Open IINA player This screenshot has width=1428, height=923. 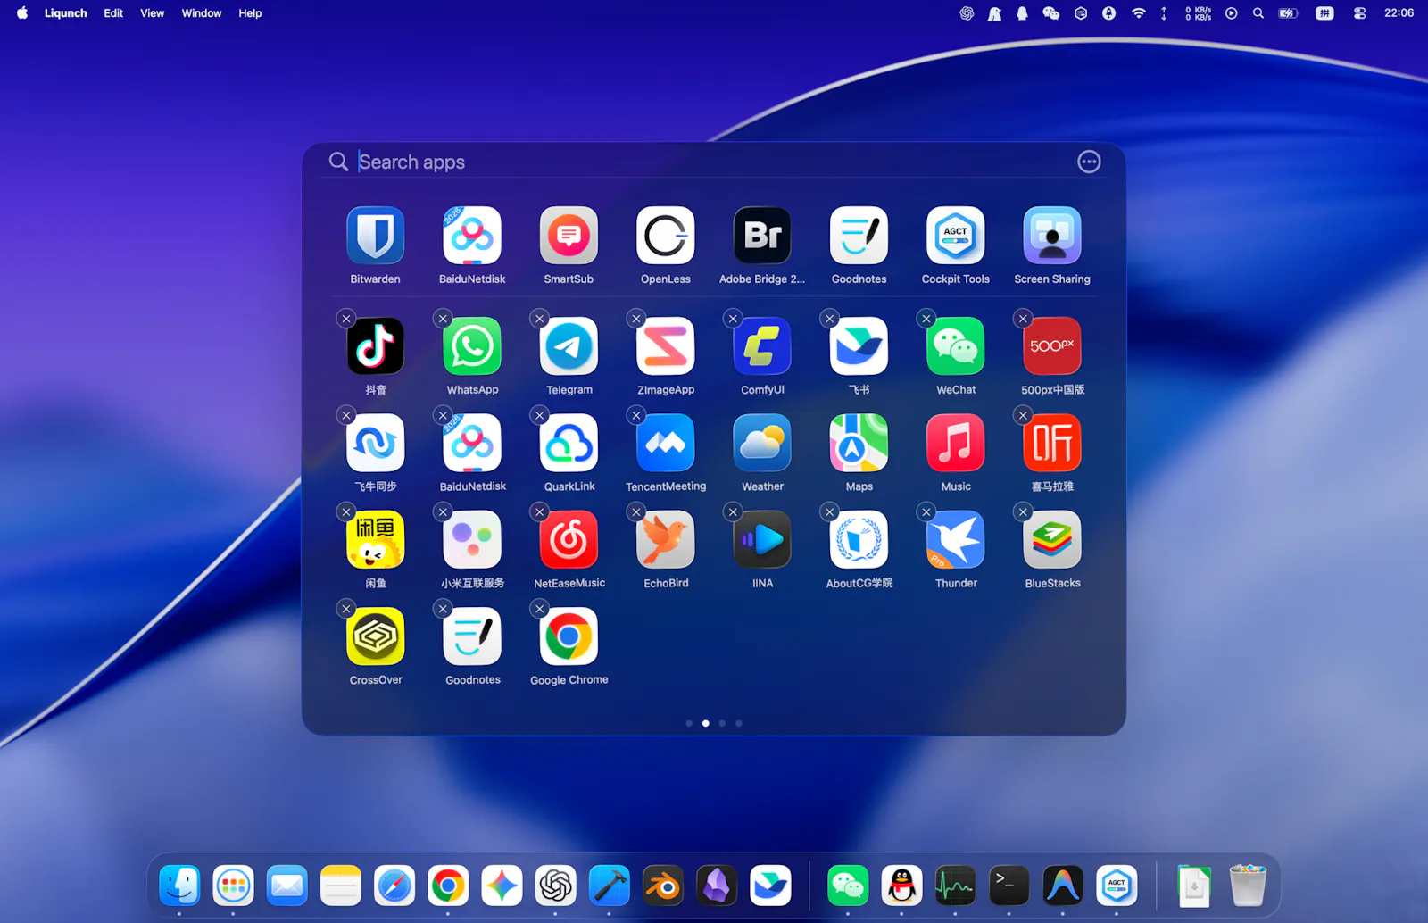(762, 539)
